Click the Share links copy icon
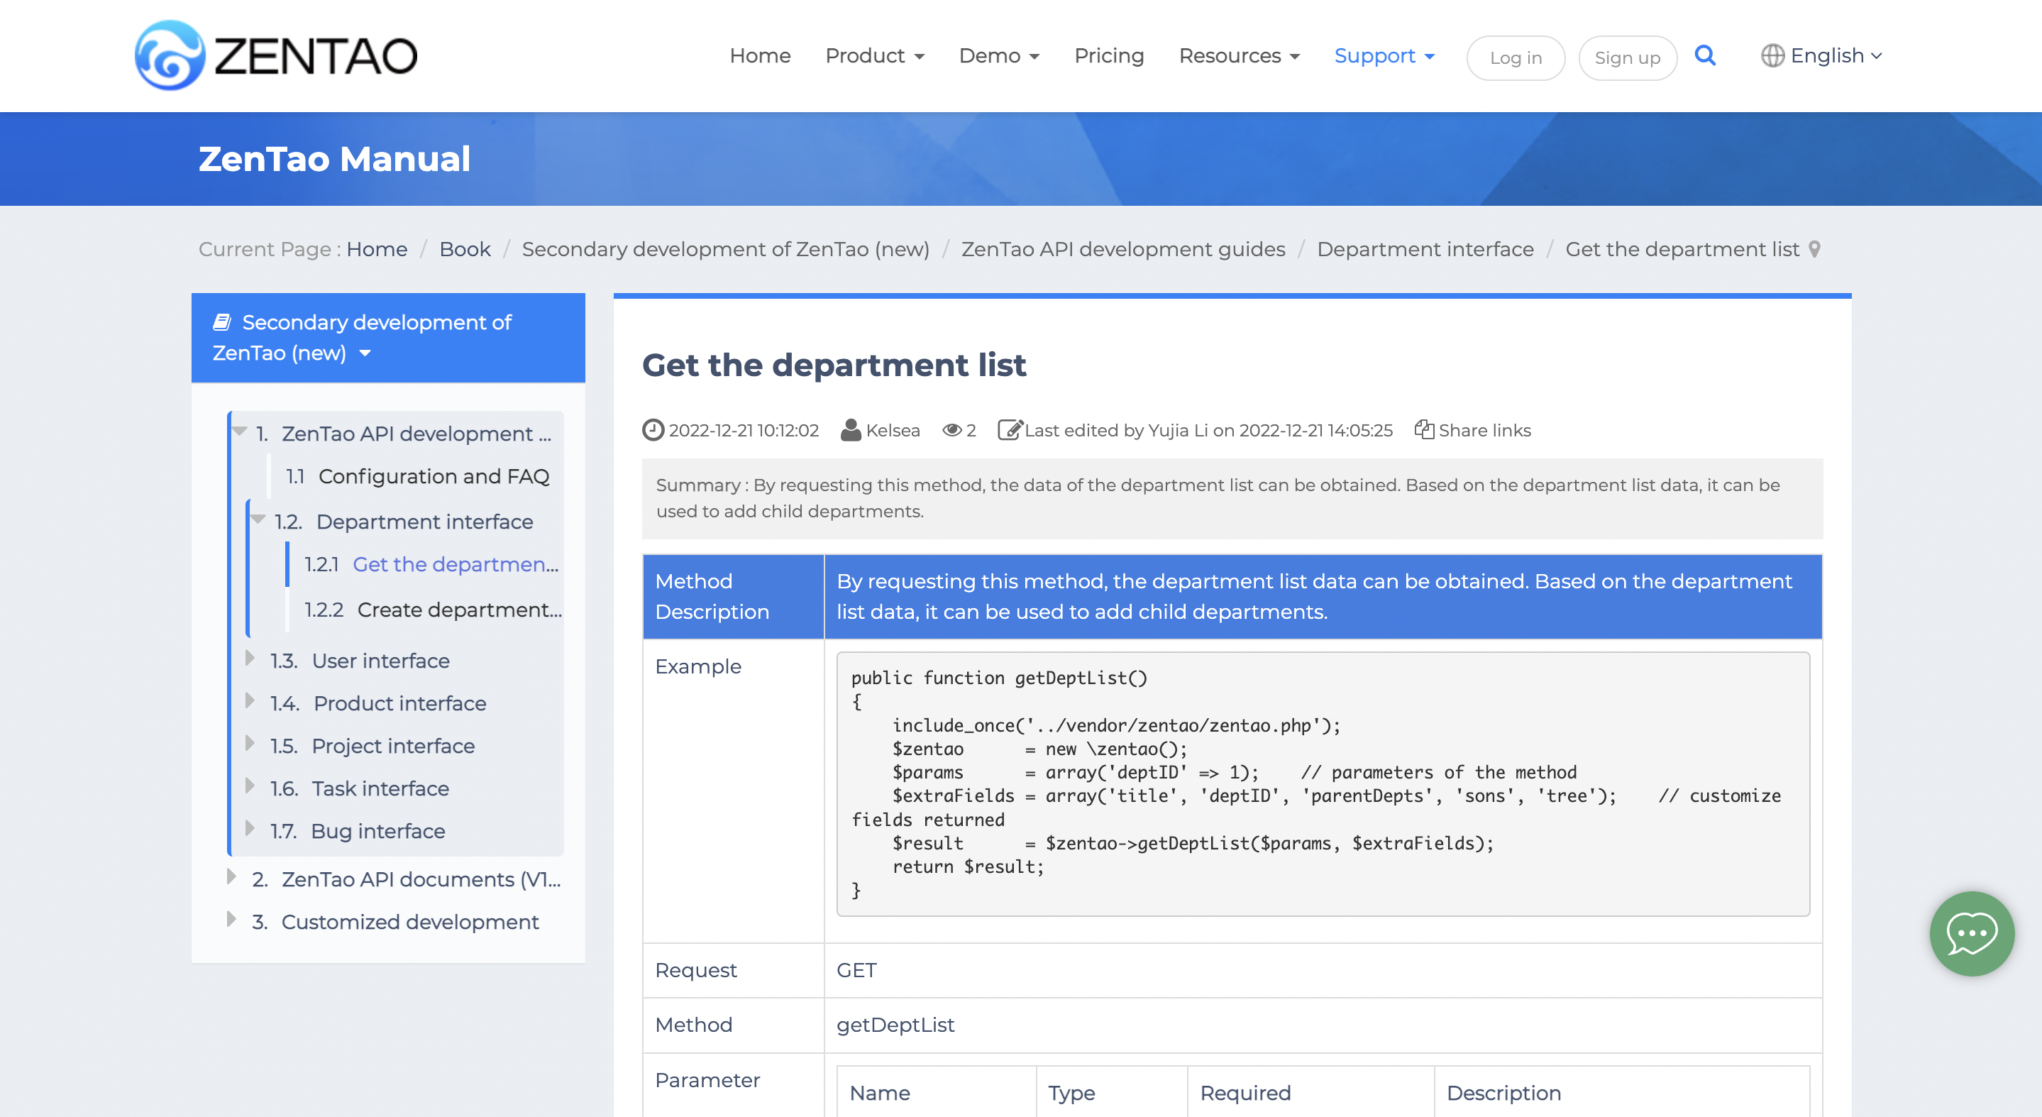The height and width of the screenshot is (1117, 2042). point(1424,429)
